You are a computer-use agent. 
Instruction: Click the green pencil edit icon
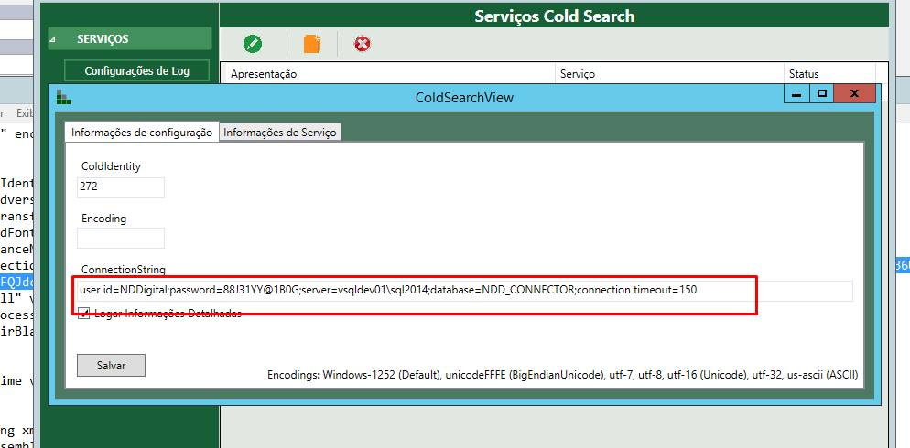(x=253, y=44)
